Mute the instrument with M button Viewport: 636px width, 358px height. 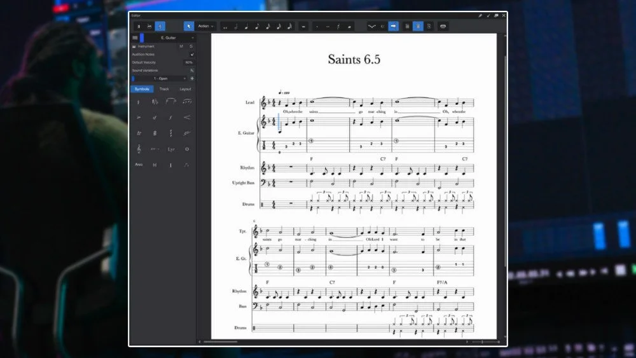click(x=181, y=46)
